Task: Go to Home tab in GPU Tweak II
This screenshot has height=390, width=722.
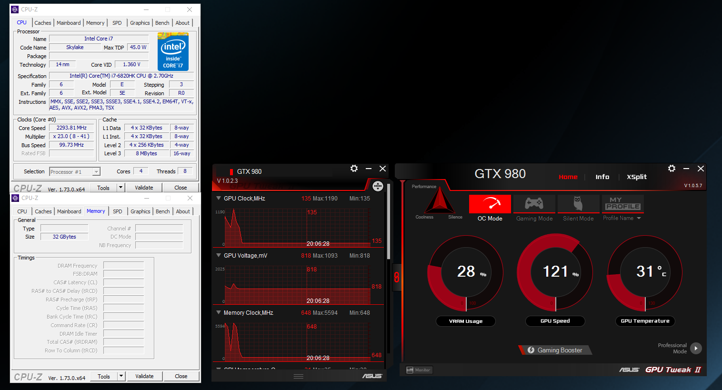Action: 568,177
